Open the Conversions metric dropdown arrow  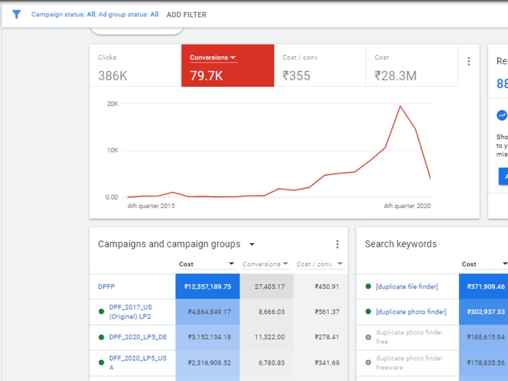tap(233, 58)
